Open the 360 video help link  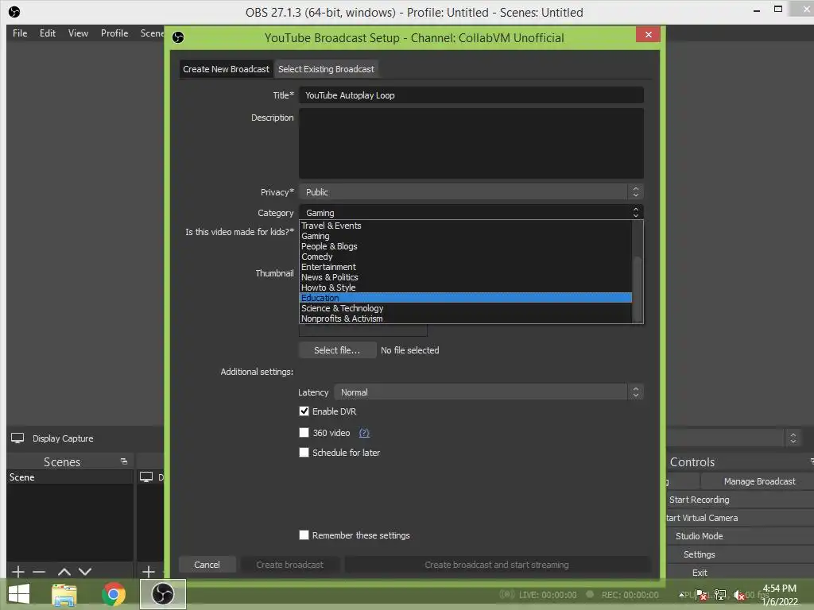point(364,433)
